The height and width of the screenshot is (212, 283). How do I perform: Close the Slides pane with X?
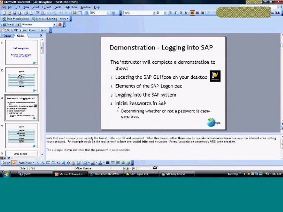pos(41,36)
